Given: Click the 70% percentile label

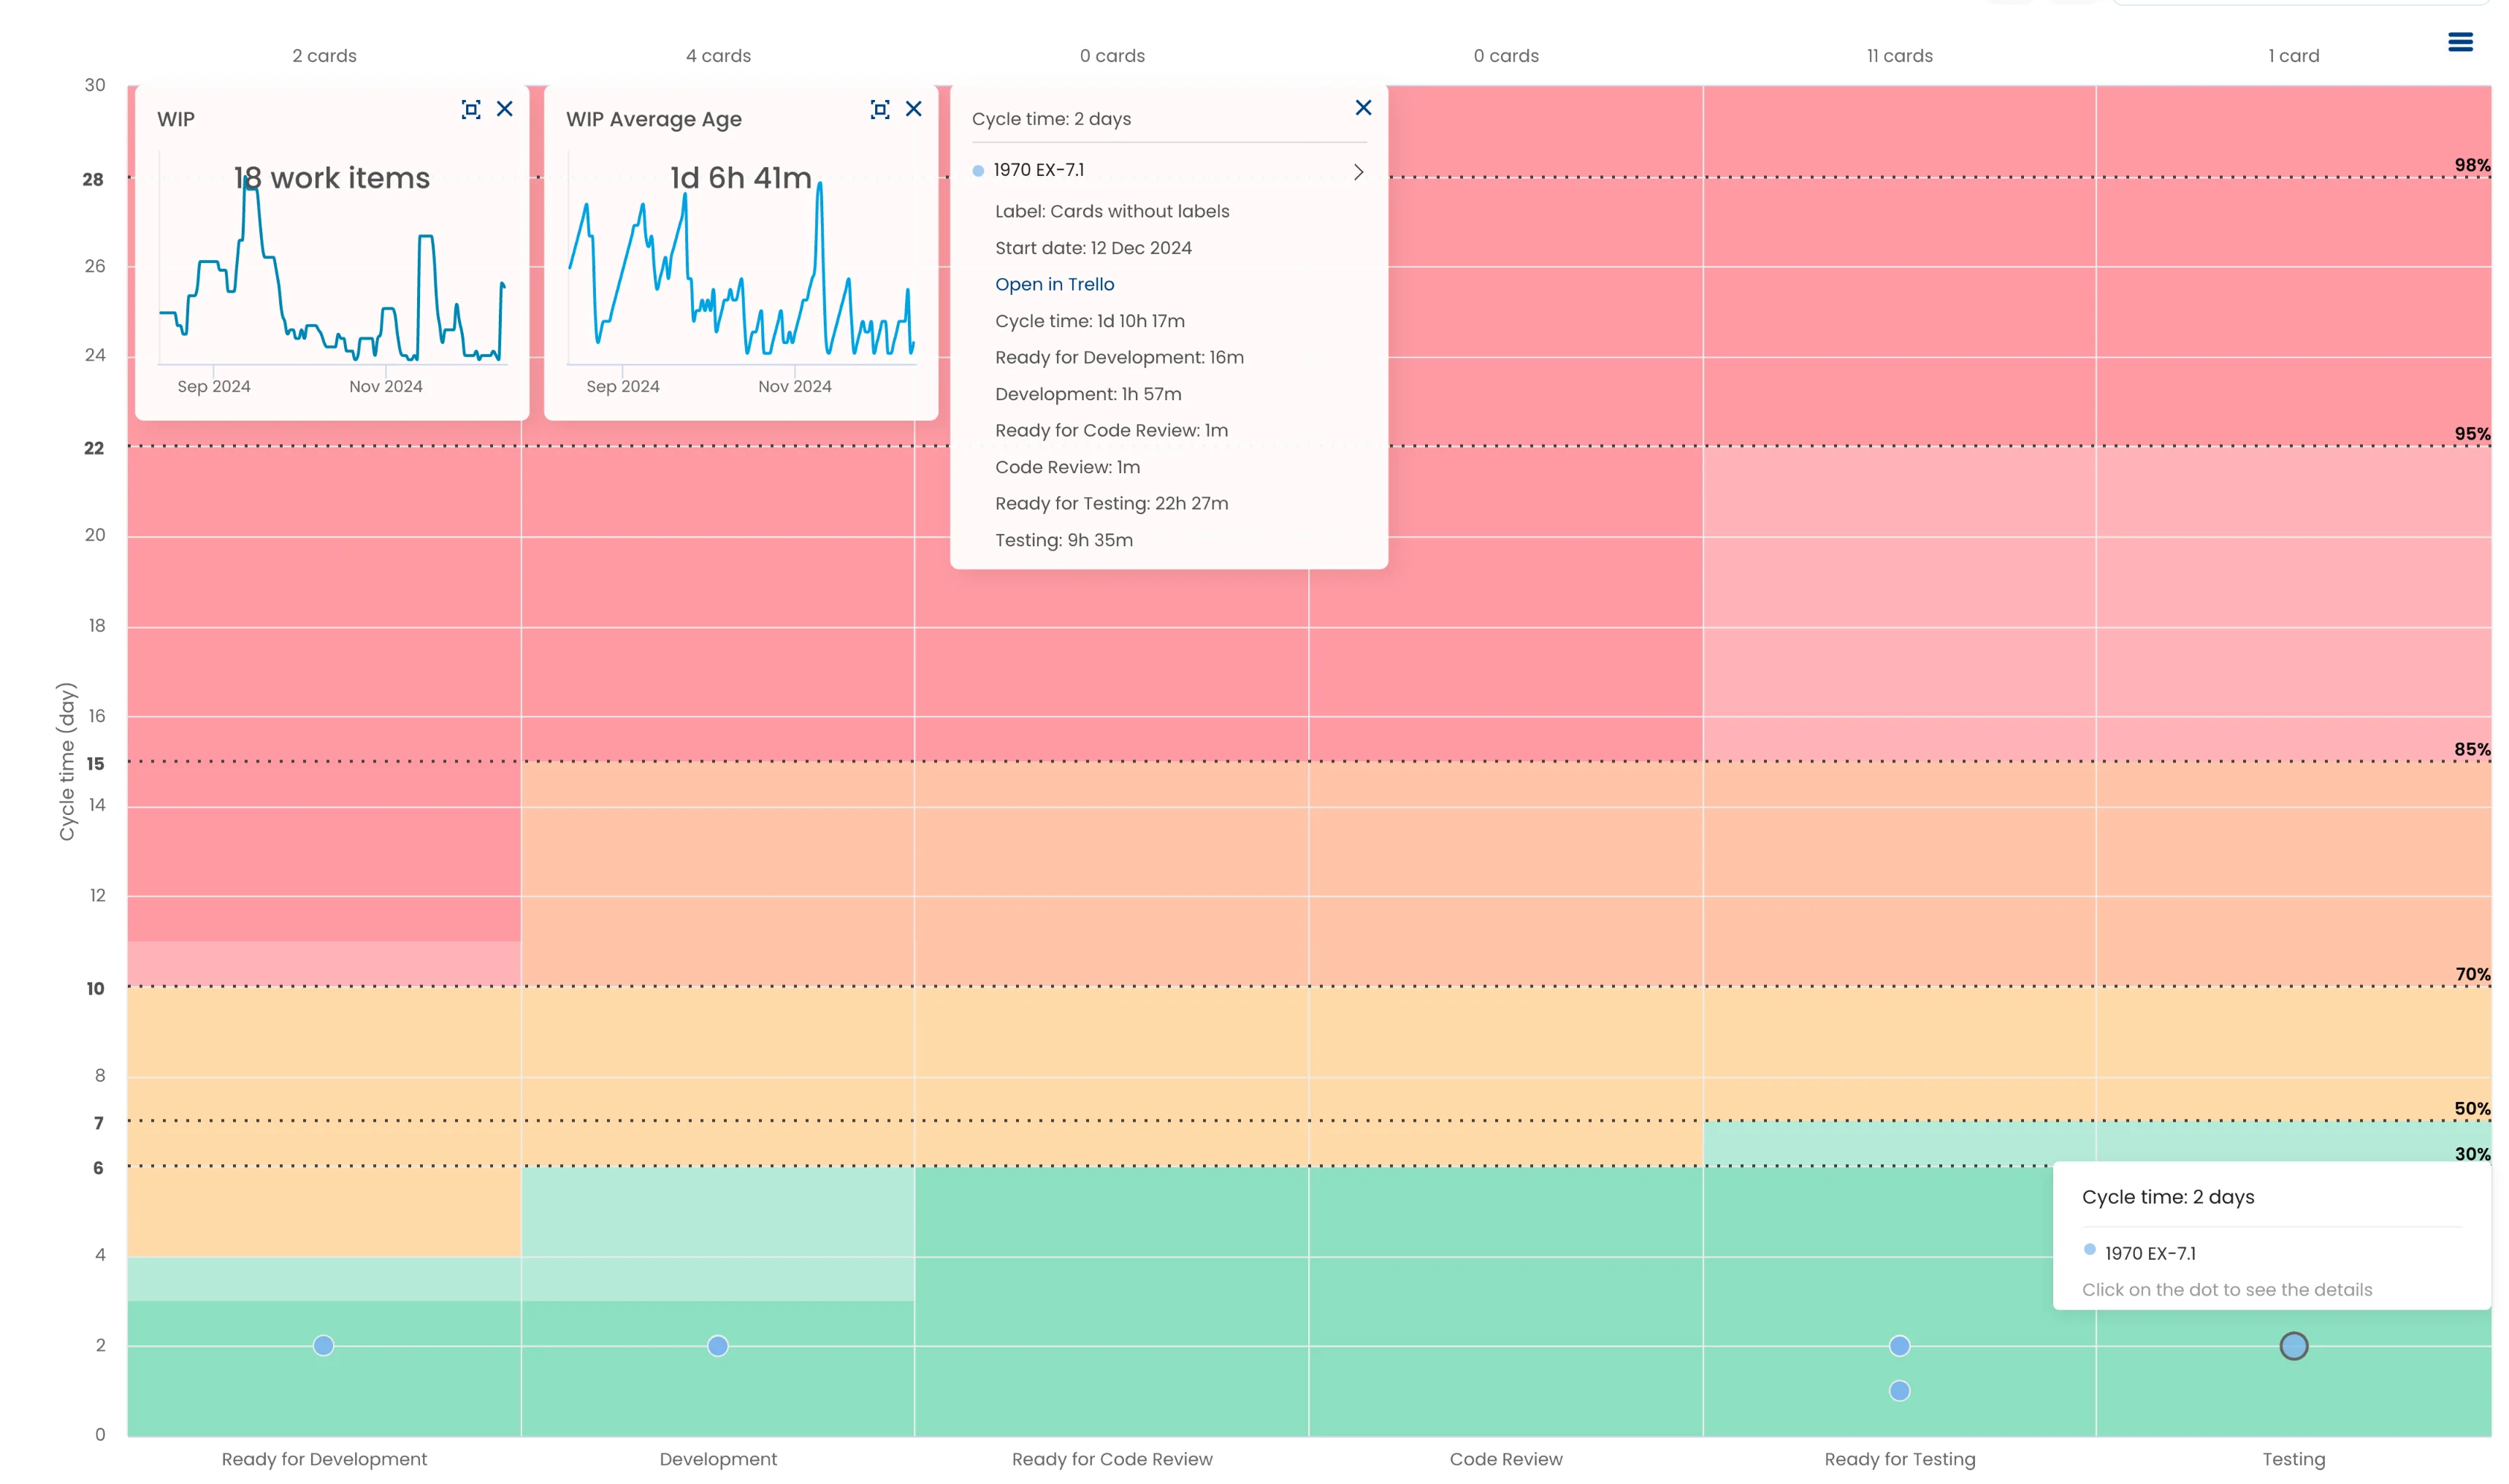Looking at the screenshot, I should pyautogui.click(x=2472, y=974).
